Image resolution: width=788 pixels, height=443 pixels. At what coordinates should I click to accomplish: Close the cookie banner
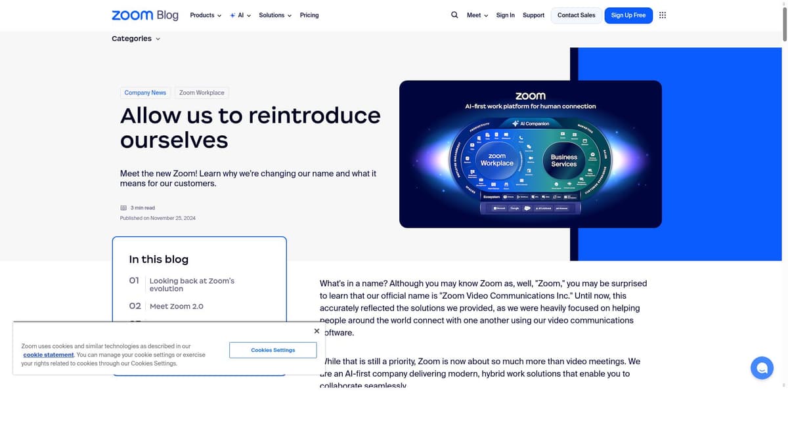(x=317, y=331)
